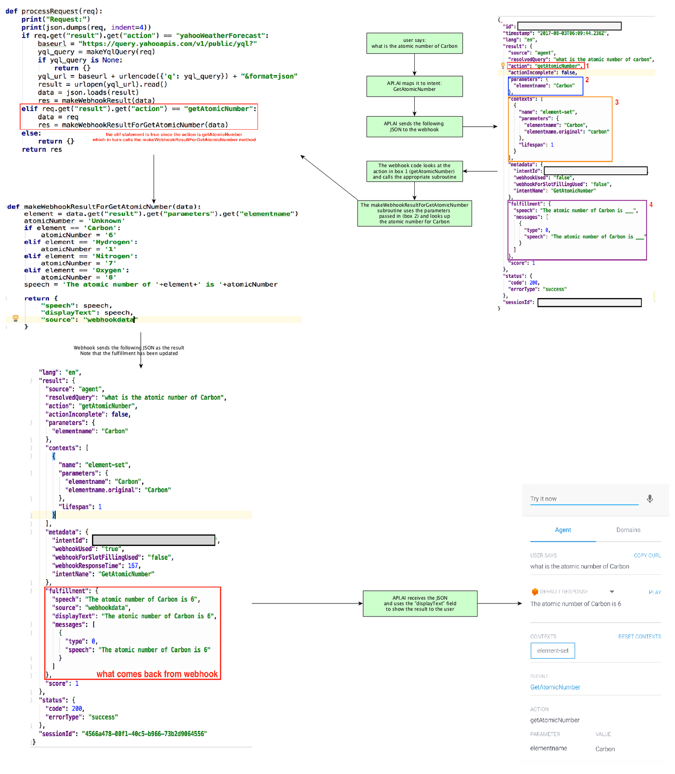Switch to the Domains tab
This screenshot has width=675, height=774.
pos(628,530)
